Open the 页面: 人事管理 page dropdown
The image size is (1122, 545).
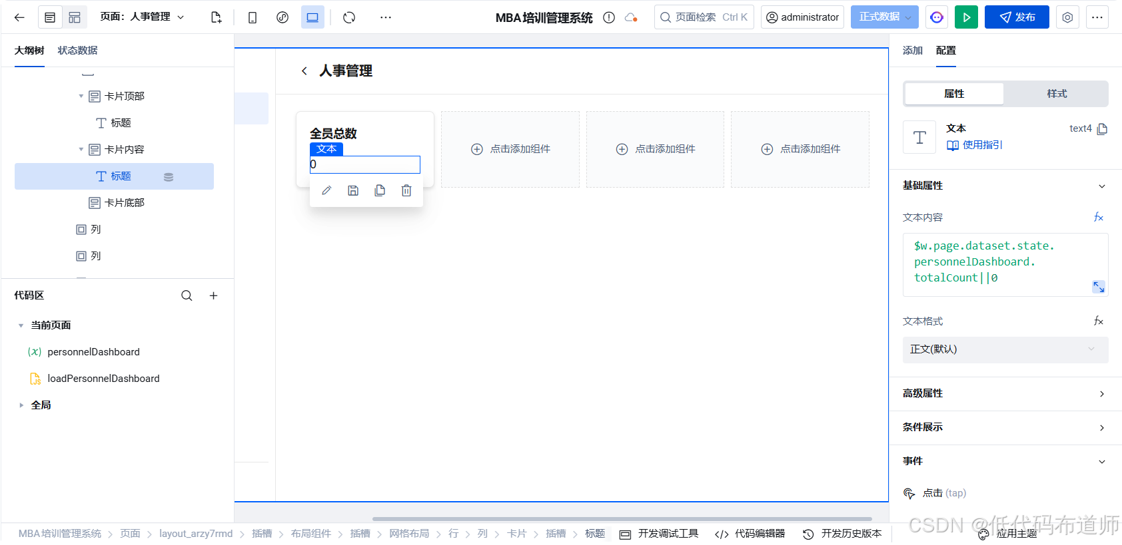pos(142,17)
